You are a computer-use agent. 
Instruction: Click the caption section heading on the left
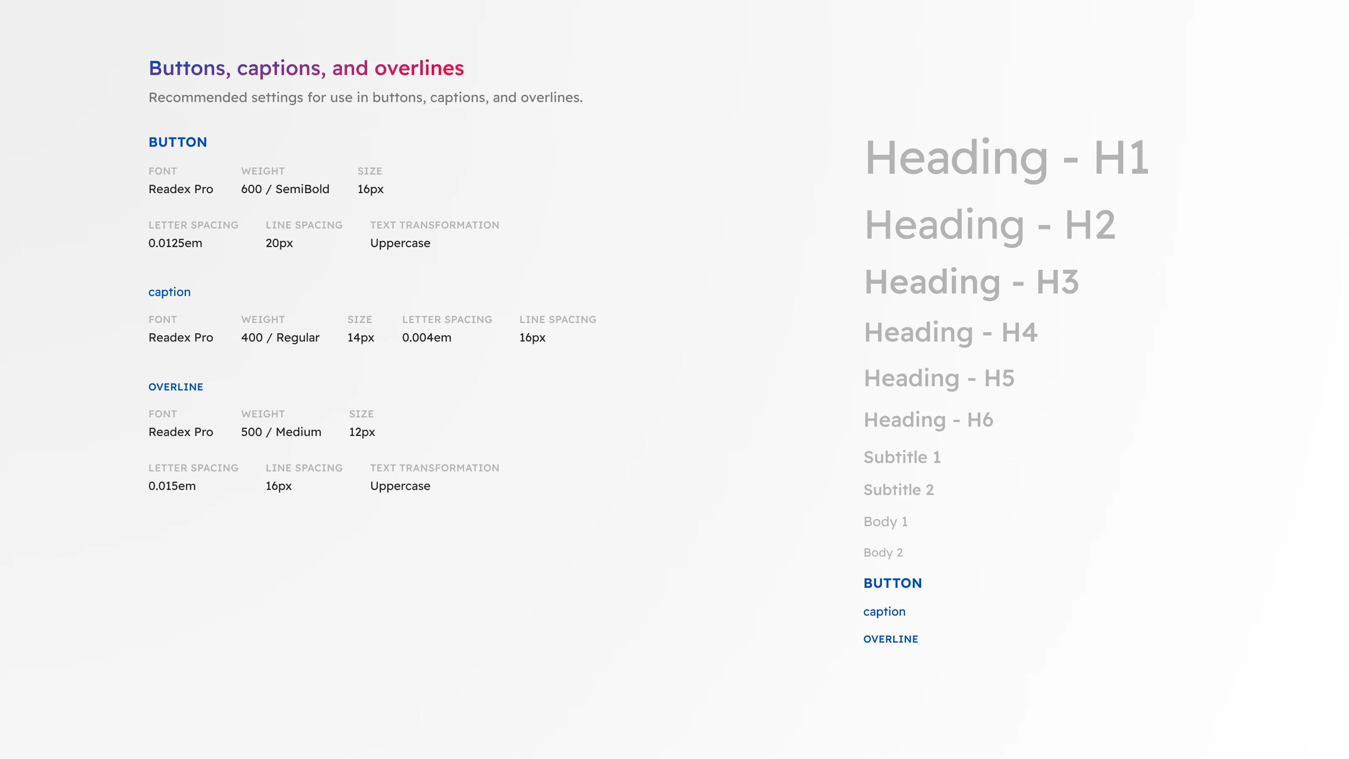point(169,292)
